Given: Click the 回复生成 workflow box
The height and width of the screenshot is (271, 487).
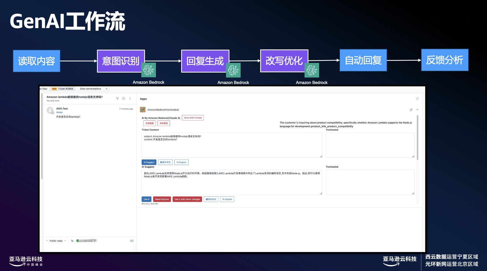Looking at the screenshot, I should [x=205, y=61].
